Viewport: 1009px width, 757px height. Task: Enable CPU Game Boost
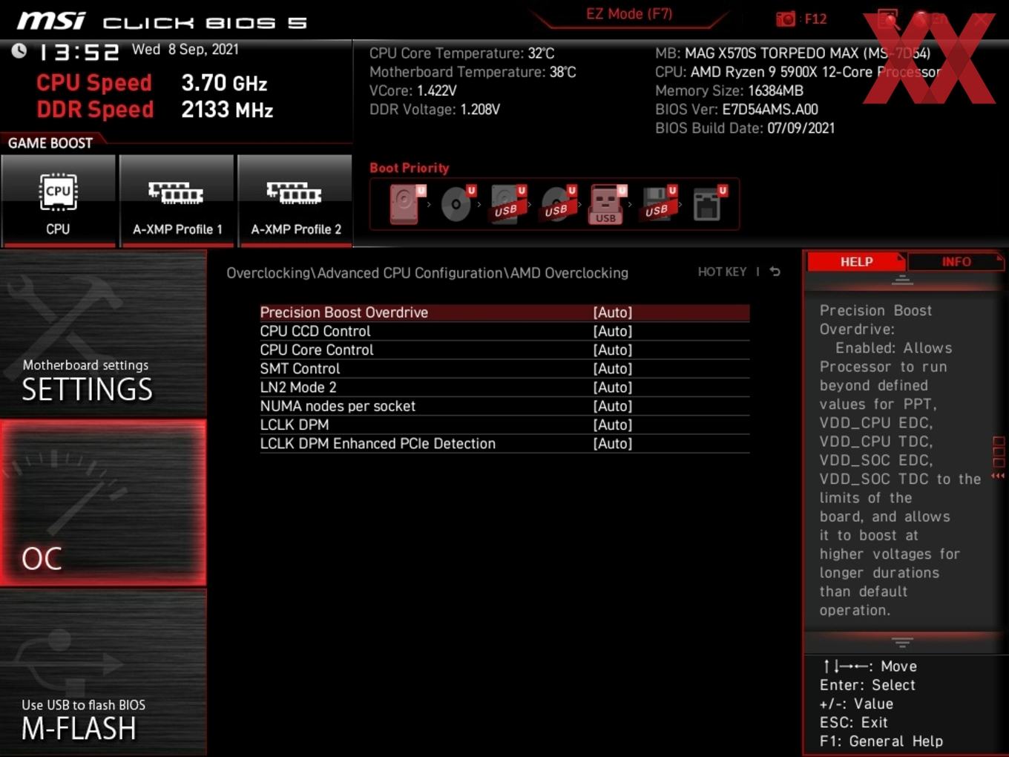pos(58,200)
